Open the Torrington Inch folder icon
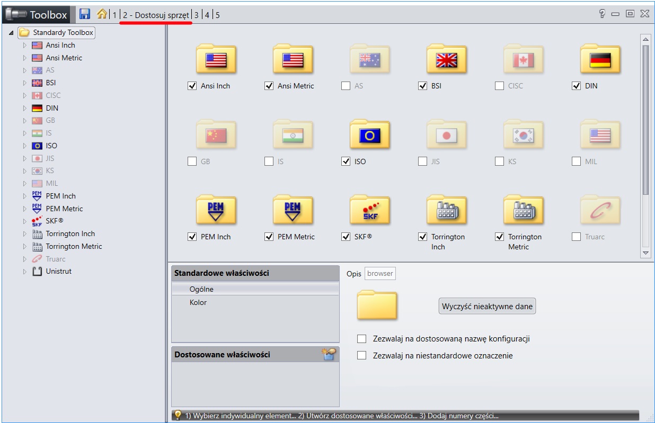This screenshot has width=655, height=423. pos(447,210)
